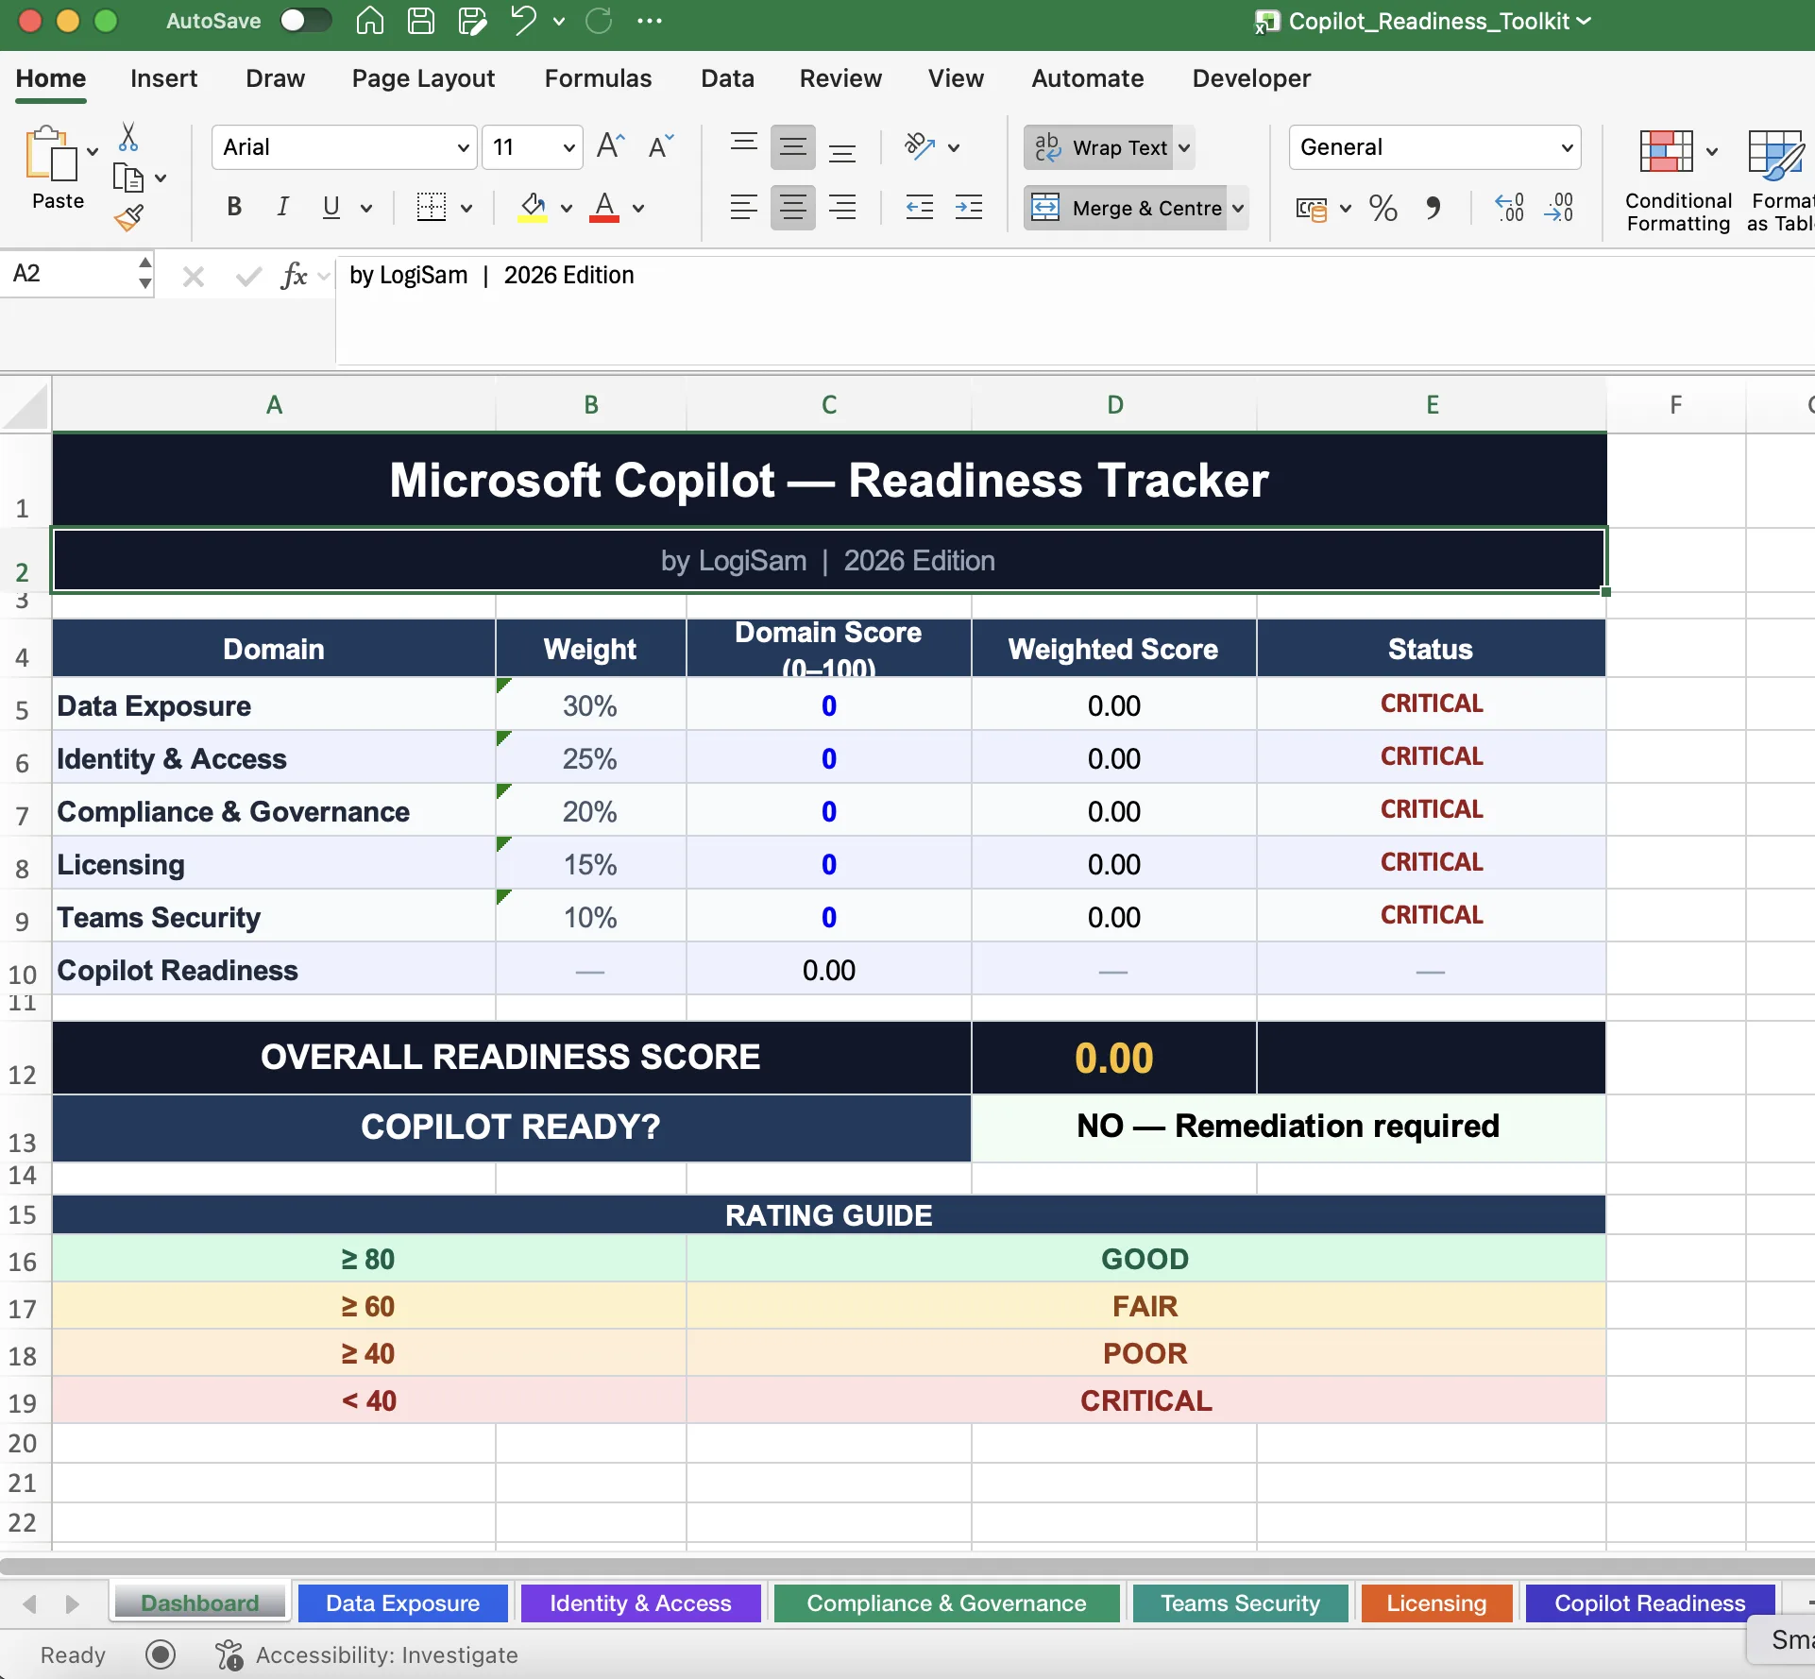Click the Paste clipboard icon
Image resolution: width=1815 pixels, height=1679 pixels.
tap(51, 154)
